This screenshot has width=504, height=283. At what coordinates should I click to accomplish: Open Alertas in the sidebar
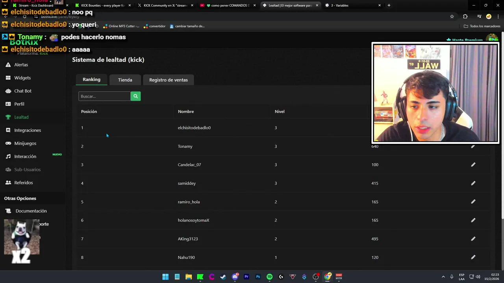[x=21, y=64]
